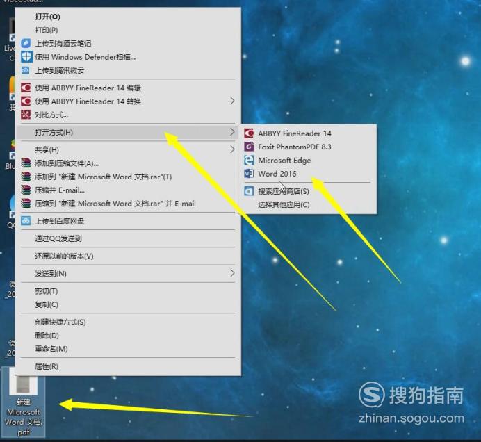
Task: Expand the ABBYY FineReader 14 转换 submenu arrow
Action: (x=232, y=101)
